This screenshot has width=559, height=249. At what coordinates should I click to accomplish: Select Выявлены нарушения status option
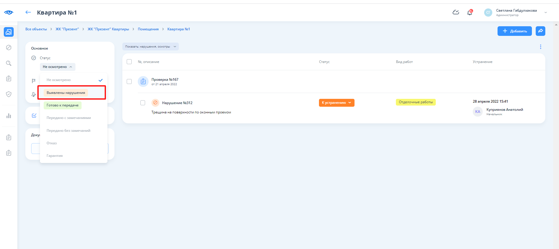pos(66,93)
